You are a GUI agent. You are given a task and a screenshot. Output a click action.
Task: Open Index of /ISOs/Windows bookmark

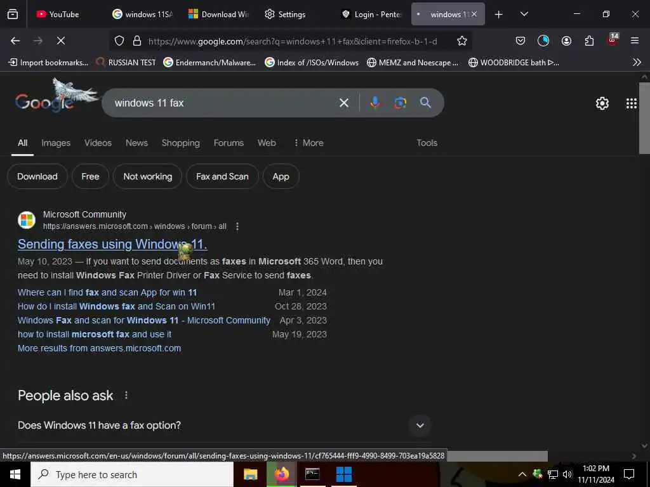[311, 63]
